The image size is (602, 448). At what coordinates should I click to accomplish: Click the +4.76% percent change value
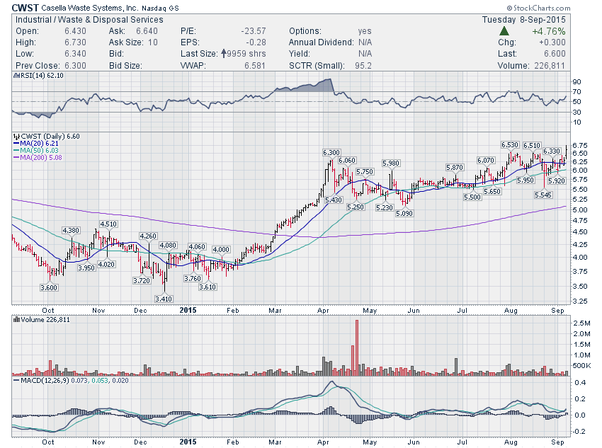[x=549, y=31]
